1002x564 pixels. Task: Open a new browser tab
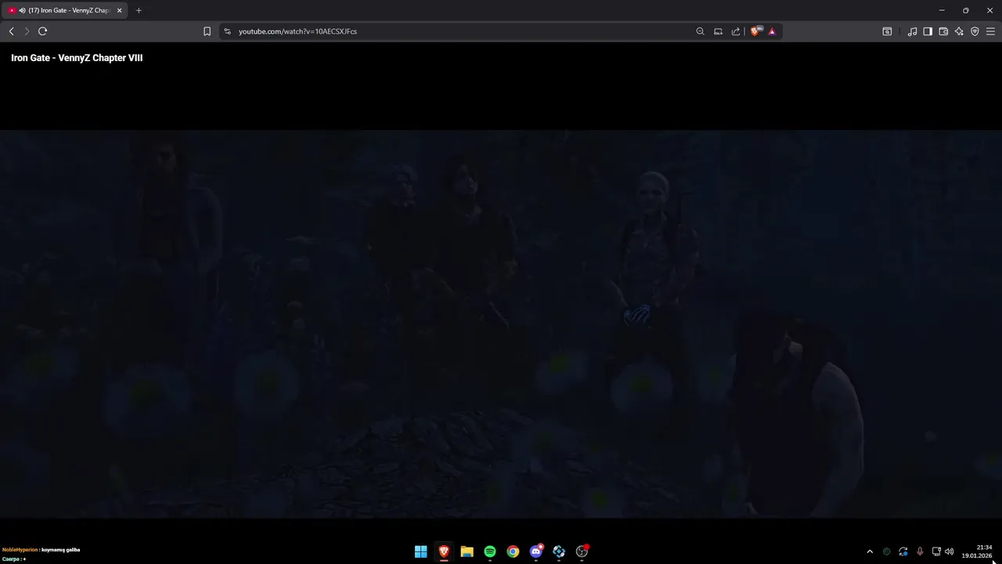pos(139,10)
